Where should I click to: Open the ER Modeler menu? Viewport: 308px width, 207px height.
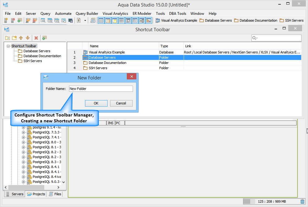click(142, 14)
